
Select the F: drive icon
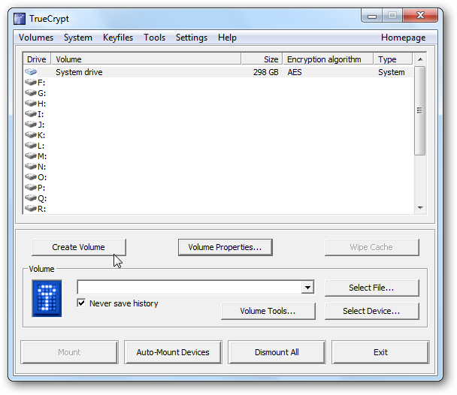click(31, 83)
